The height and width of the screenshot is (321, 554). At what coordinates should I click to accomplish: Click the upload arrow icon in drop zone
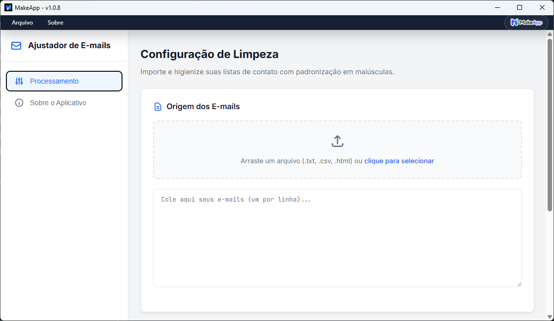pyautogui.click(x=338, y=141)
